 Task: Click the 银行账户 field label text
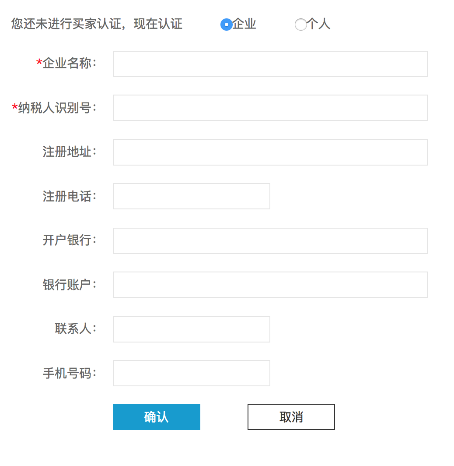click(x=67, y=285)
